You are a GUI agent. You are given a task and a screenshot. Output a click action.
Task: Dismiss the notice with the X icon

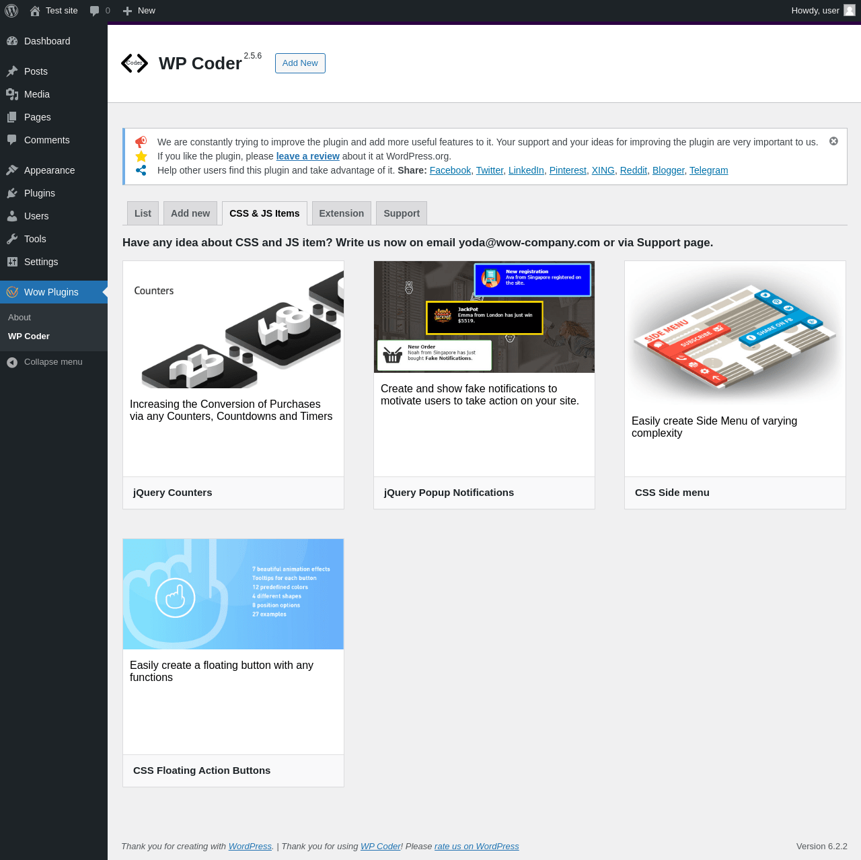coord(833,141)
